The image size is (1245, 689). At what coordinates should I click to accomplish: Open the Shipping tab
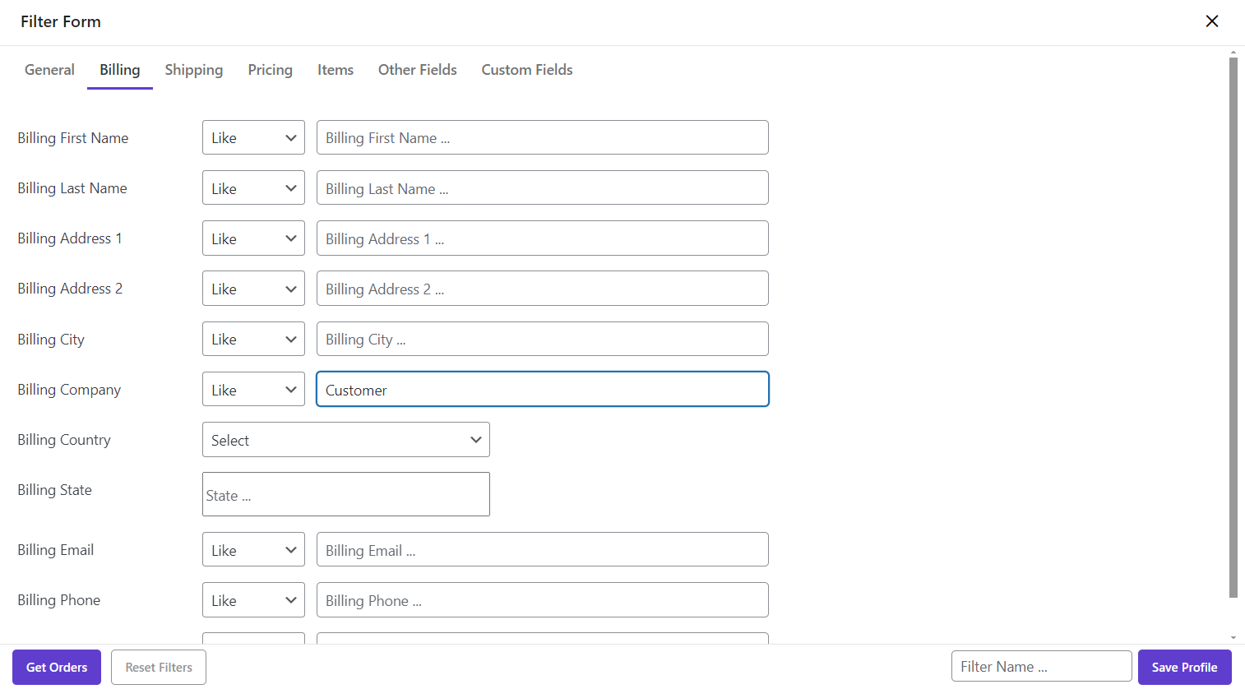point(193,70)
